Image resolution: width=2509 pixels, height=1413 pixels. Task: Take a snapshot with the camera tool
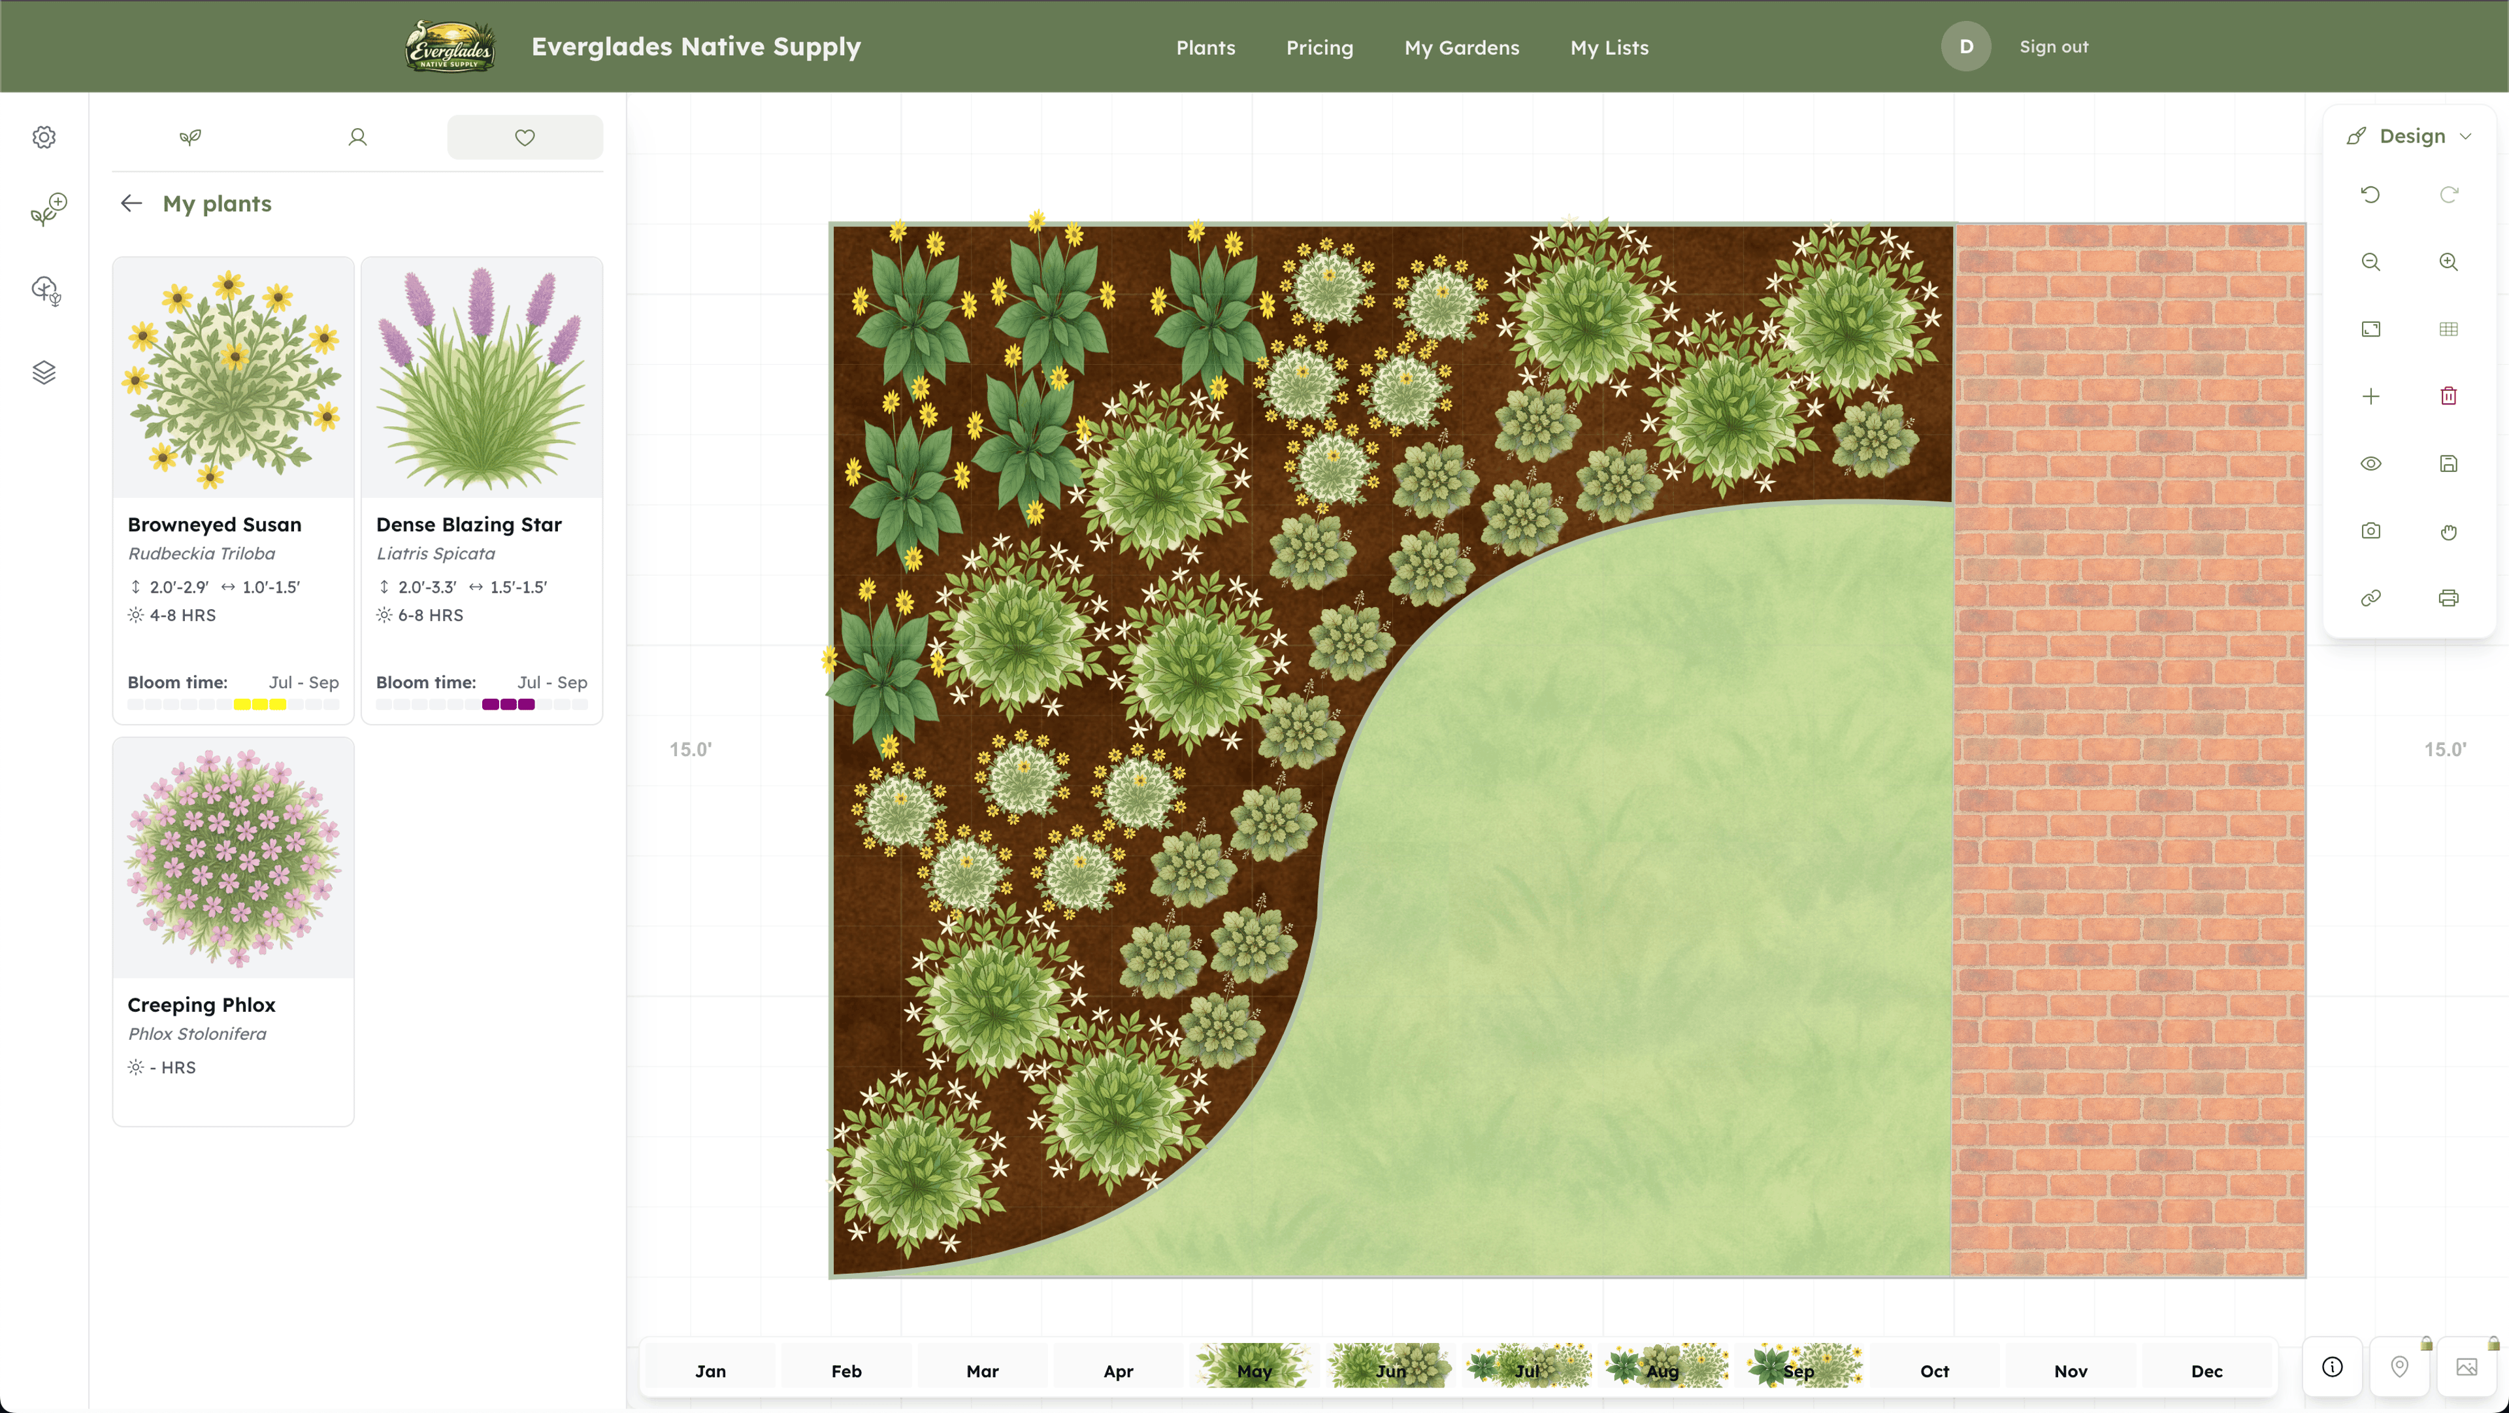coord(2370,531)
